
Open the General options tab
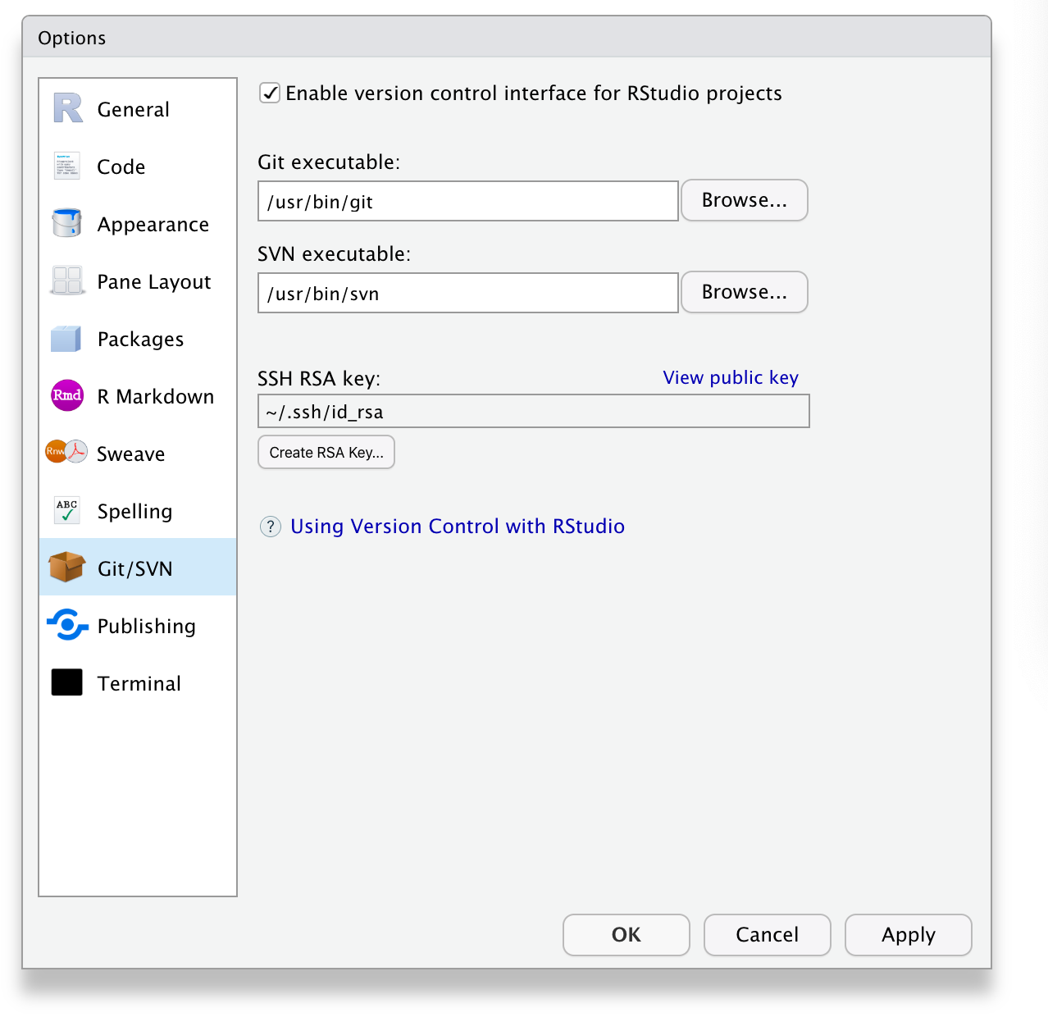[x=138, y=108]
